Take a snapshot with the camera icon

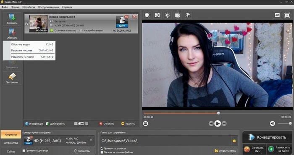click(145, 124)
